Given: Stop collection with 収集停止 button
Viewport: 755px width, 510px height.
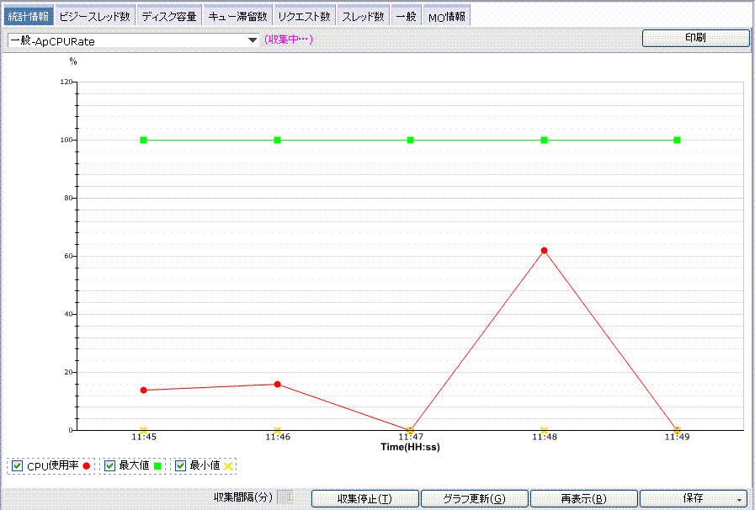Looking at the screenshot, I should coord(364,498).
